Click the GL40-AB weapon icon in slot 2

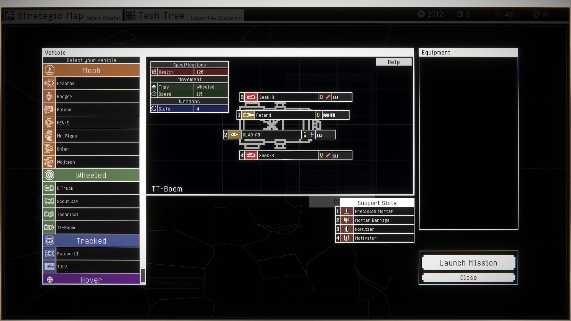pyautogui.click(x=234, y=135)
